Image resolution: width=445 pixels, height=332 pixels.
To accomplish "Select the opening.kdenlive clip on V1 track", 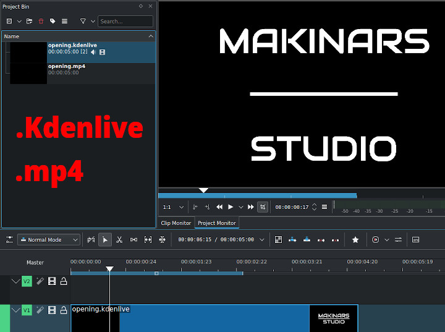I will 214,318.
